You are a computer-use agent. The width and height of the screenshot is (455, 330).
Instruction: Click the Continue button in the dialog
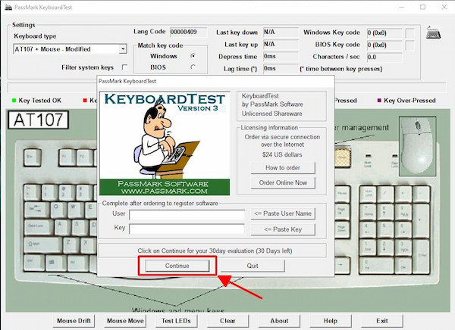click(177, 266)
